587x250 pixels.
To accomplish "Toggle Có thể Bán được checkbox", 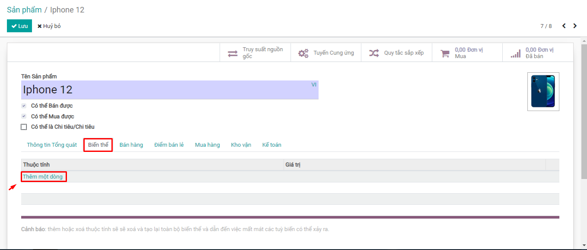I will click(24, 106).
